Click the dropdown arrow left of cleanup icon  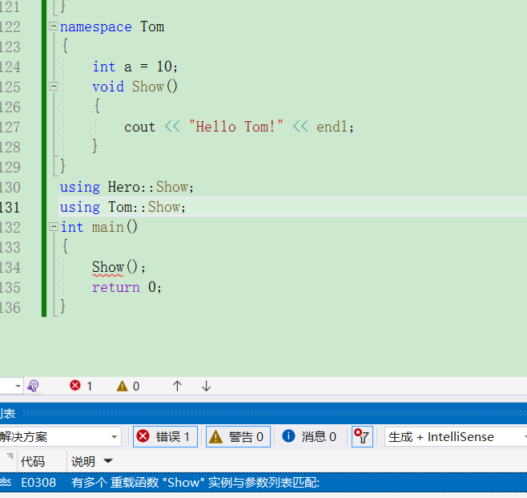pyautogui.click(x=18, y=386)
